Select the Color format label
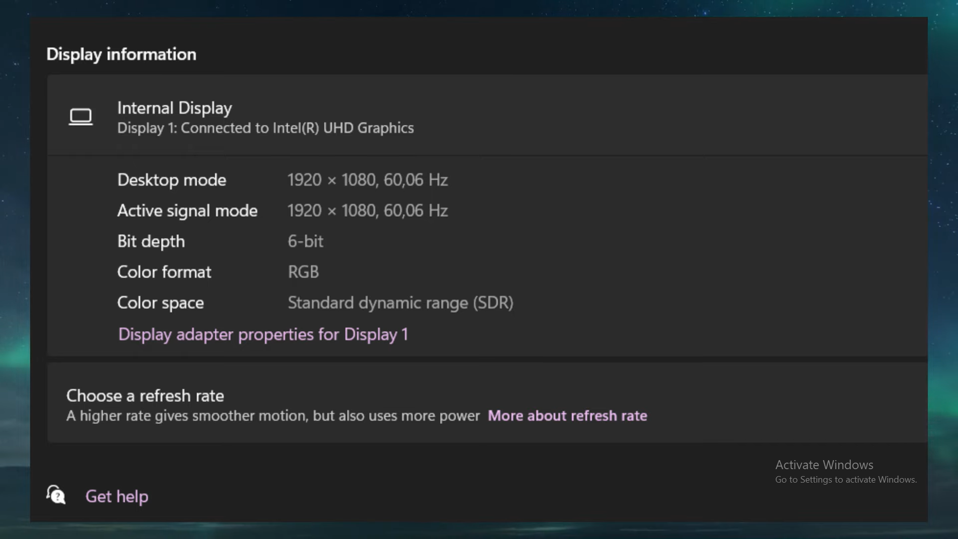 (x=164, y=272)
